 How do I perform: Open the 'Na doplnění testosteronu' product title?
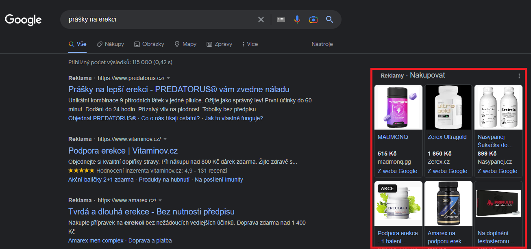[x=496, y=237]
